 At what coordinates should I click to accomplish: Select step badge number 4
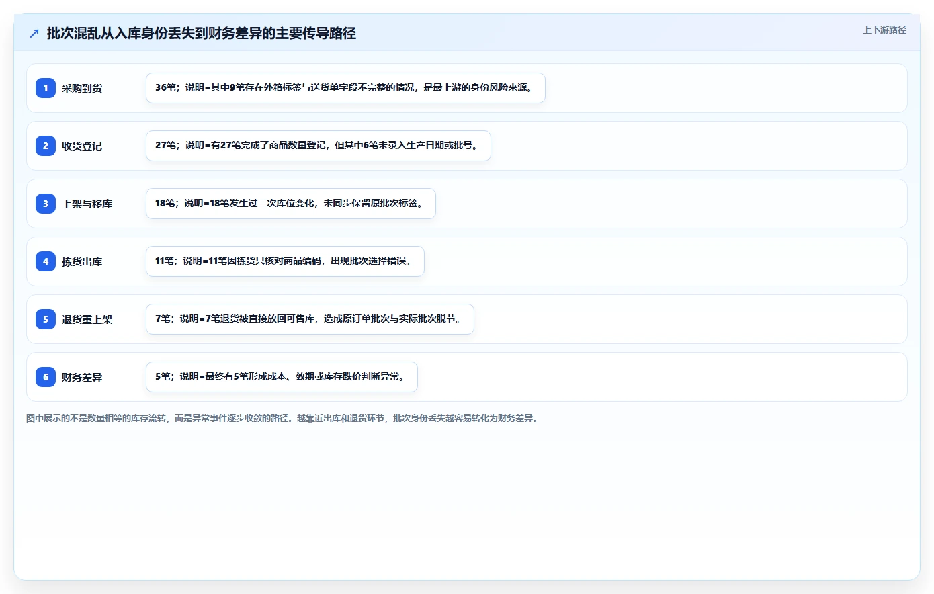click(x=46, y=261)
